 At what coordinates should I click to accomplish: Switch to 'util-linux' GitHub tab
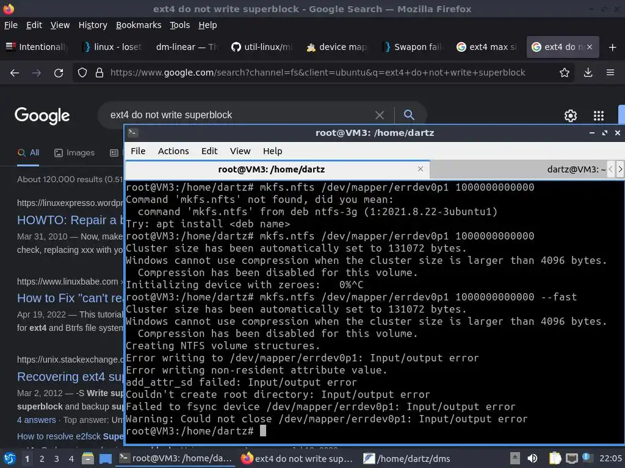(x=262, y=47)
